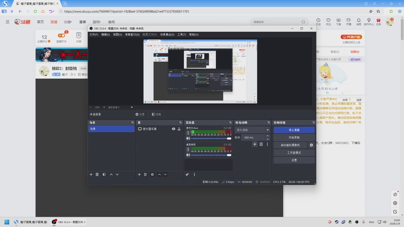Toggle visibility eye for 显示器采集 source
404x227 pixels.
pyautogui.click(x=173, y=129)
